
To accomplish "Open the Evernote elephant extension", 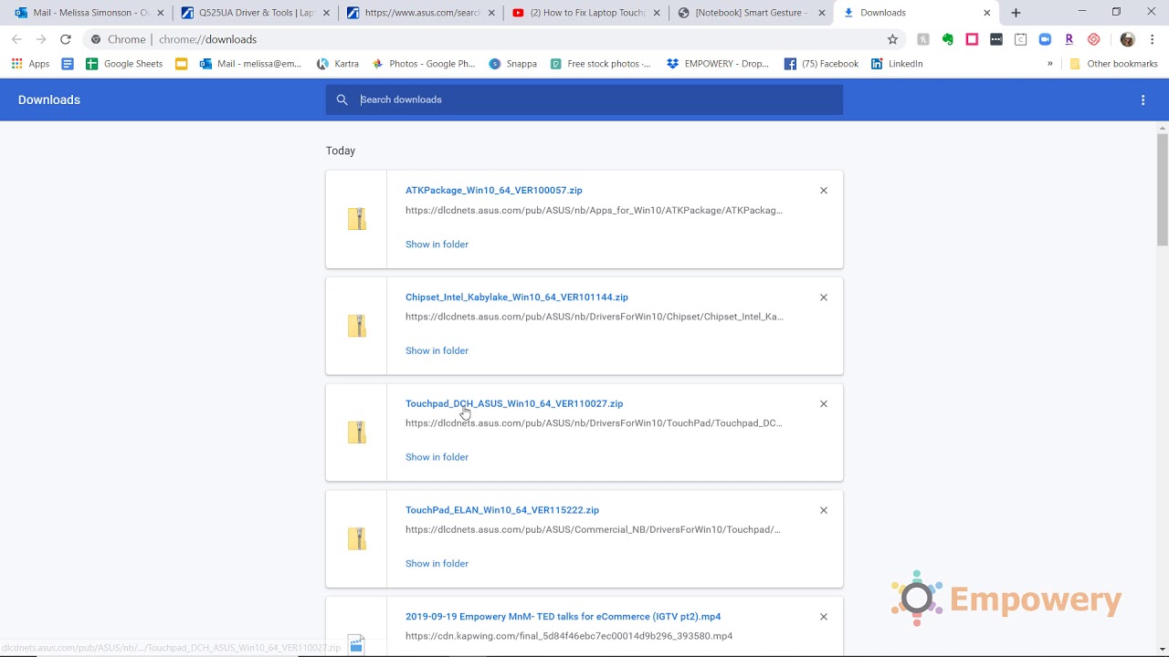I will tap(947, 39).
